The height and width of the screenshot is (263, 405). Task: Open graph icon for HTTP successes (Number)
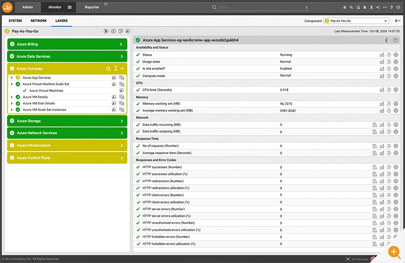[x=382, y=167]
